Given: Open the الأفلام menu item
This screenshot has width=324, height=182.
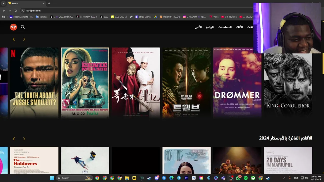Looking at the screenshot, I should click(x=239, y=27).
